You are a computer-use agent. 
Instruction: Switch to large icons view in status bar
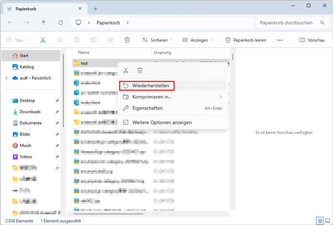[x=327, y=221]
